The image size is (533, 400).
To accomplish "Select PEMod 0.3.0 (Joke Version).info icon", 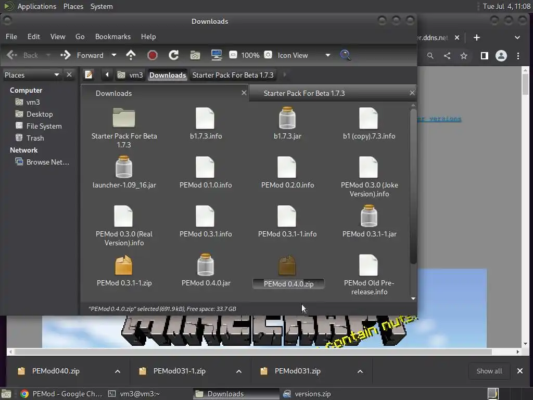I will 369,167.
